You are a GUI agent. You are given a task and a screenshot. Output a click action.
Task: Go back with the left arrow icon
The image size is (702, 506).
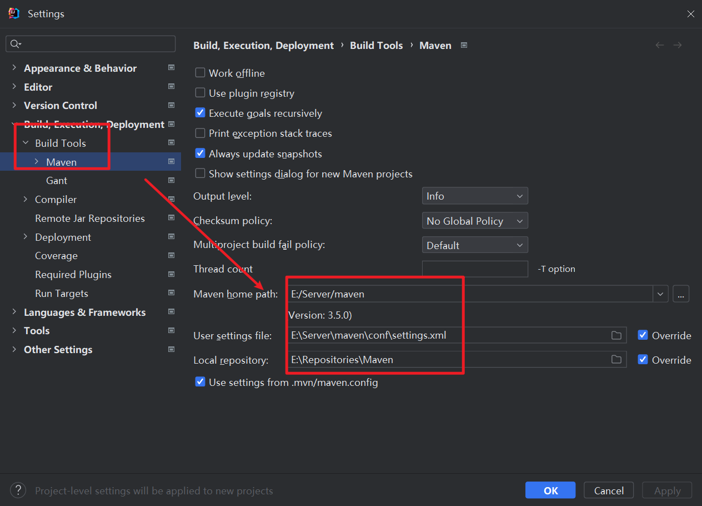click(x=660, y=45)
